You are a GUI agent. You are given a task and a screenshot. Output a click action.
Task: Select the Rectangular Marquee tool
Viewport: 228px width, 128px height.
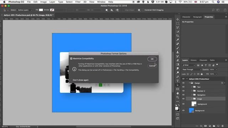[x=177, y=23]
